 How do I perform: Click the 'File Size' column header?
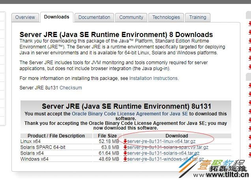point(107,136)
